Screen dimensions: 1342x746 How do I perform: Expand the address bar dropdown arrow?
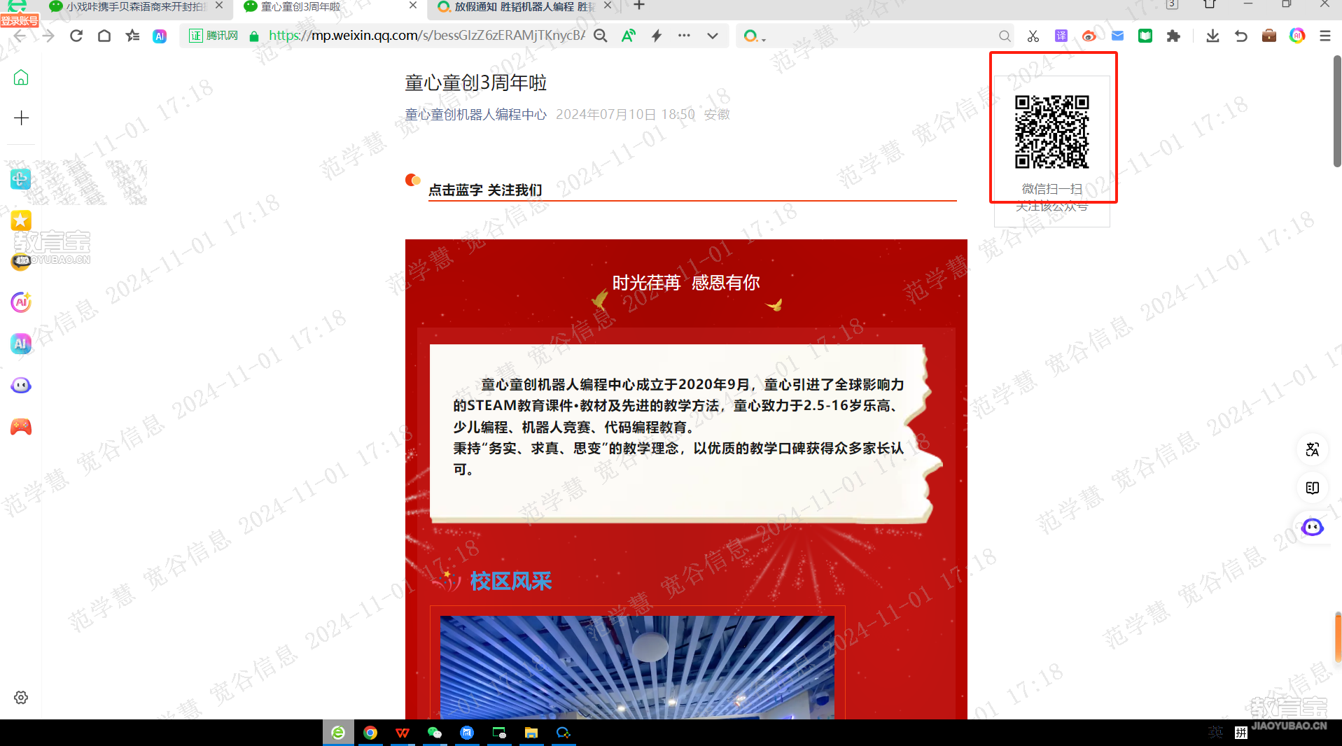tap(713, 36)
